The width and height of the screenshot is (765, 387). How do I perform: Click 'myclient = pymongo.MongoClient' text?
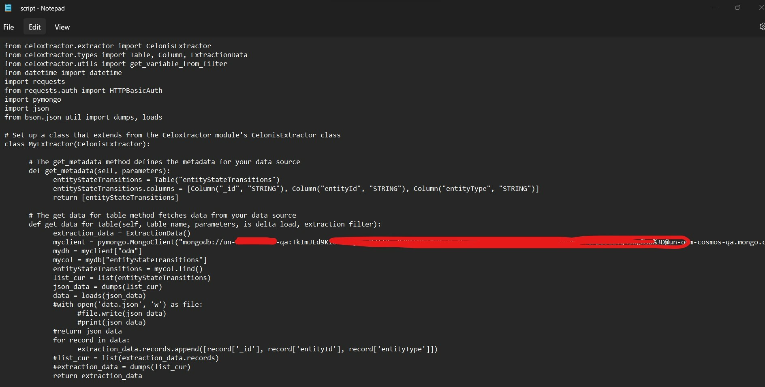click(115, 242)
